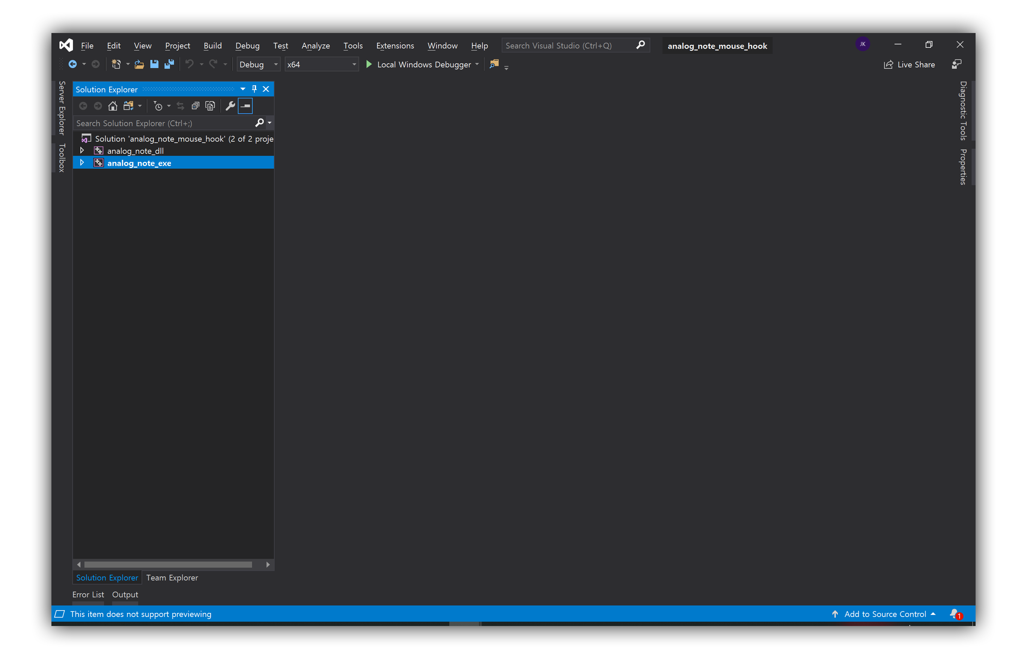
Task: Open the Debug configuration dropdown
Action: tap(258, 65)
